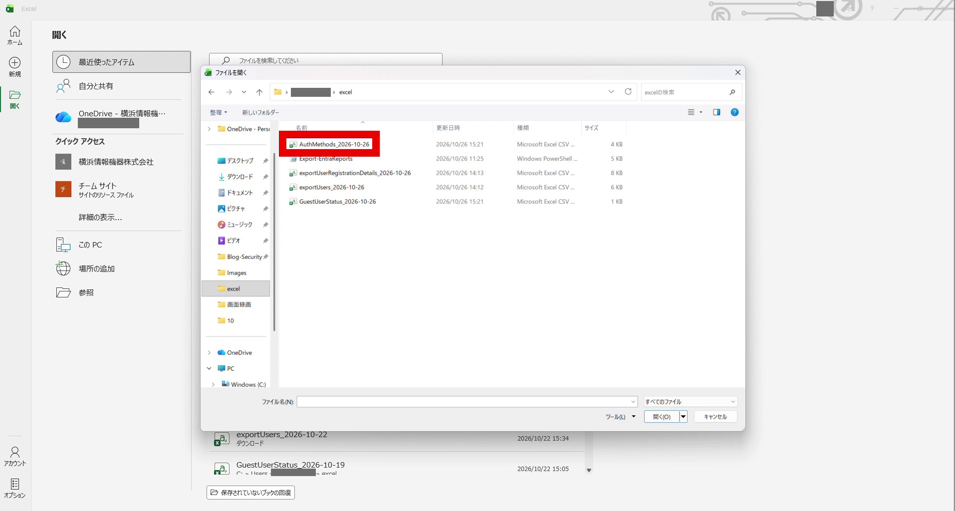Open recent locations dropdown in navigation bar

(x=244, y=92)
